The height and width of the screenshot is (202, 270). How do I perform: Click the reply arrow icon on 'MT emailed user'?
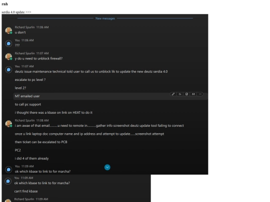[x=180, y=94]
